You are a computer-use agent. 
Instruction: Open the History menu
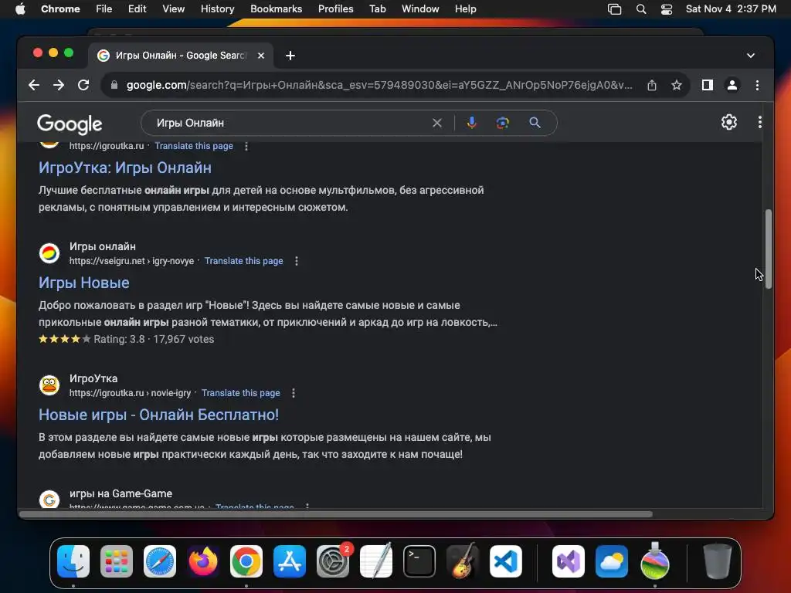tap(217, 9)
